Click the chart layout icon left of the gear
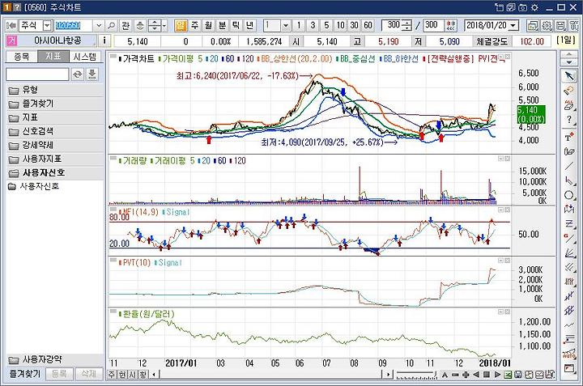583x386 pixels. 533,26
